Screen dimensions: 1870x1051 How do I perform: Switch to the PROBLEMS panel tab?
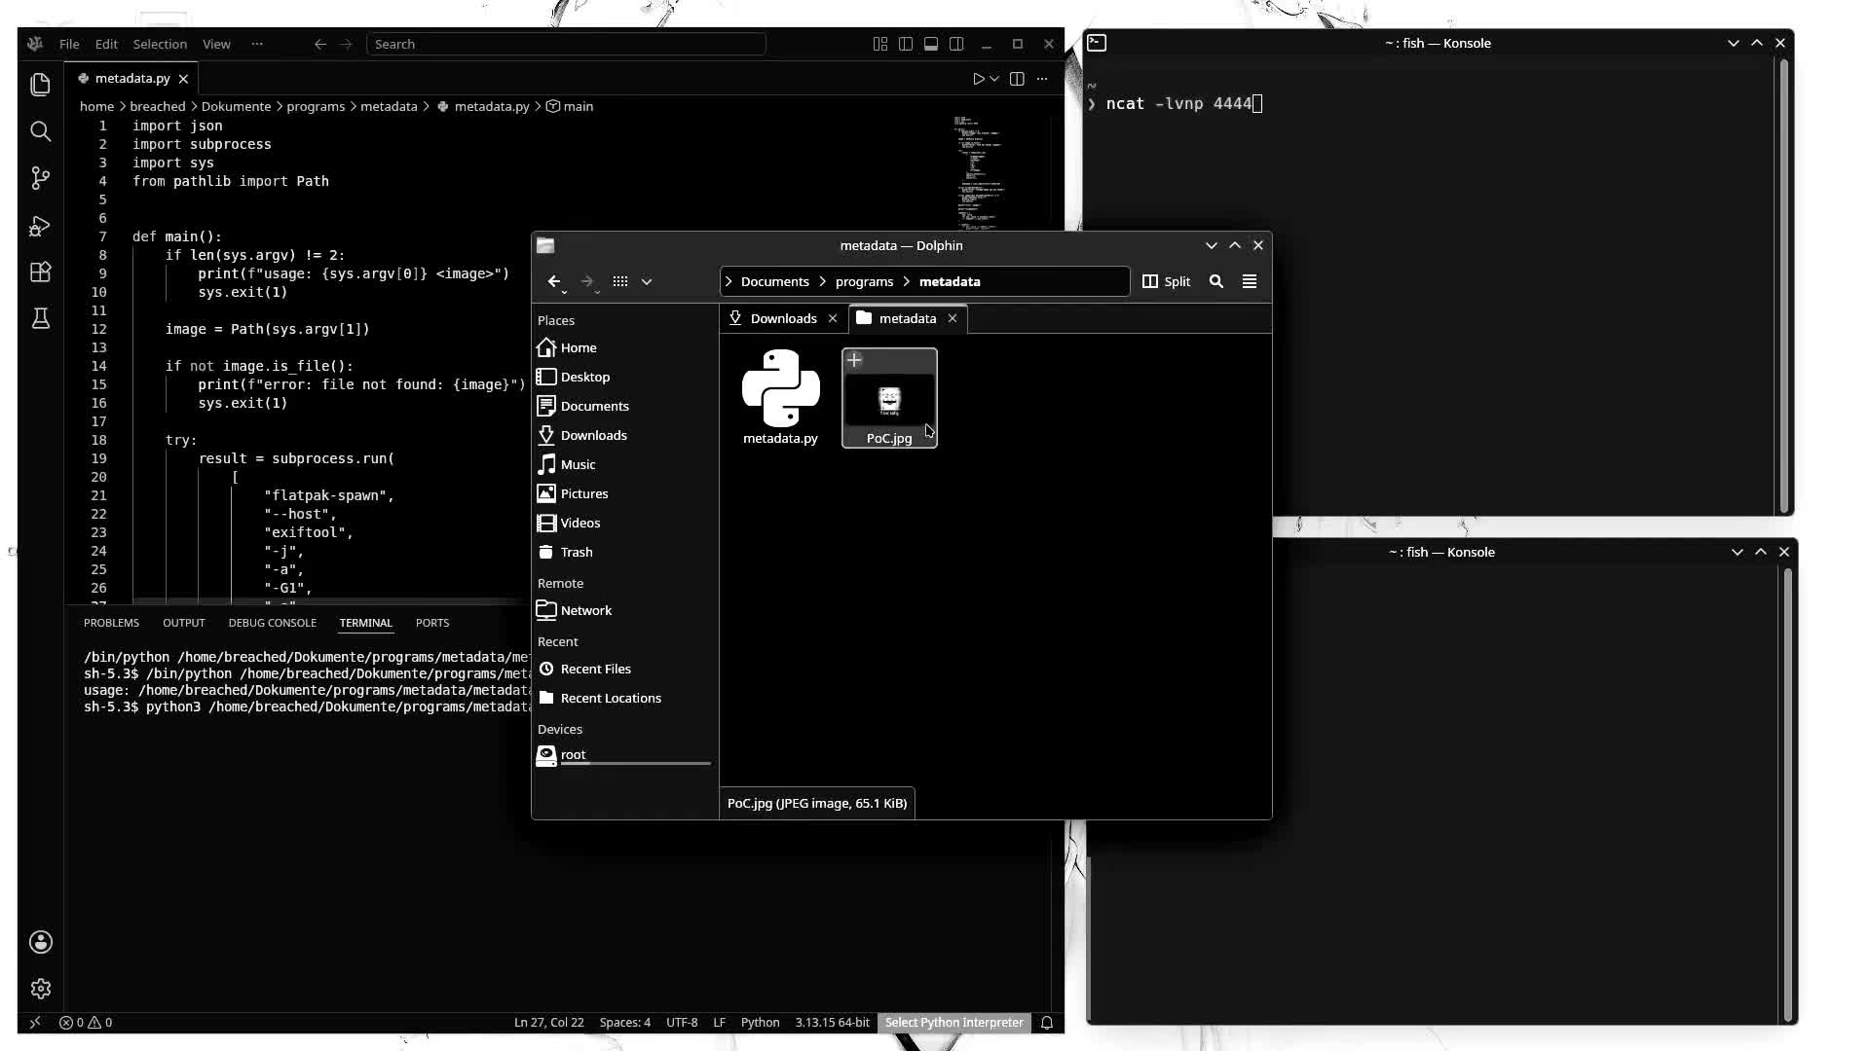[x=111, y=623]
